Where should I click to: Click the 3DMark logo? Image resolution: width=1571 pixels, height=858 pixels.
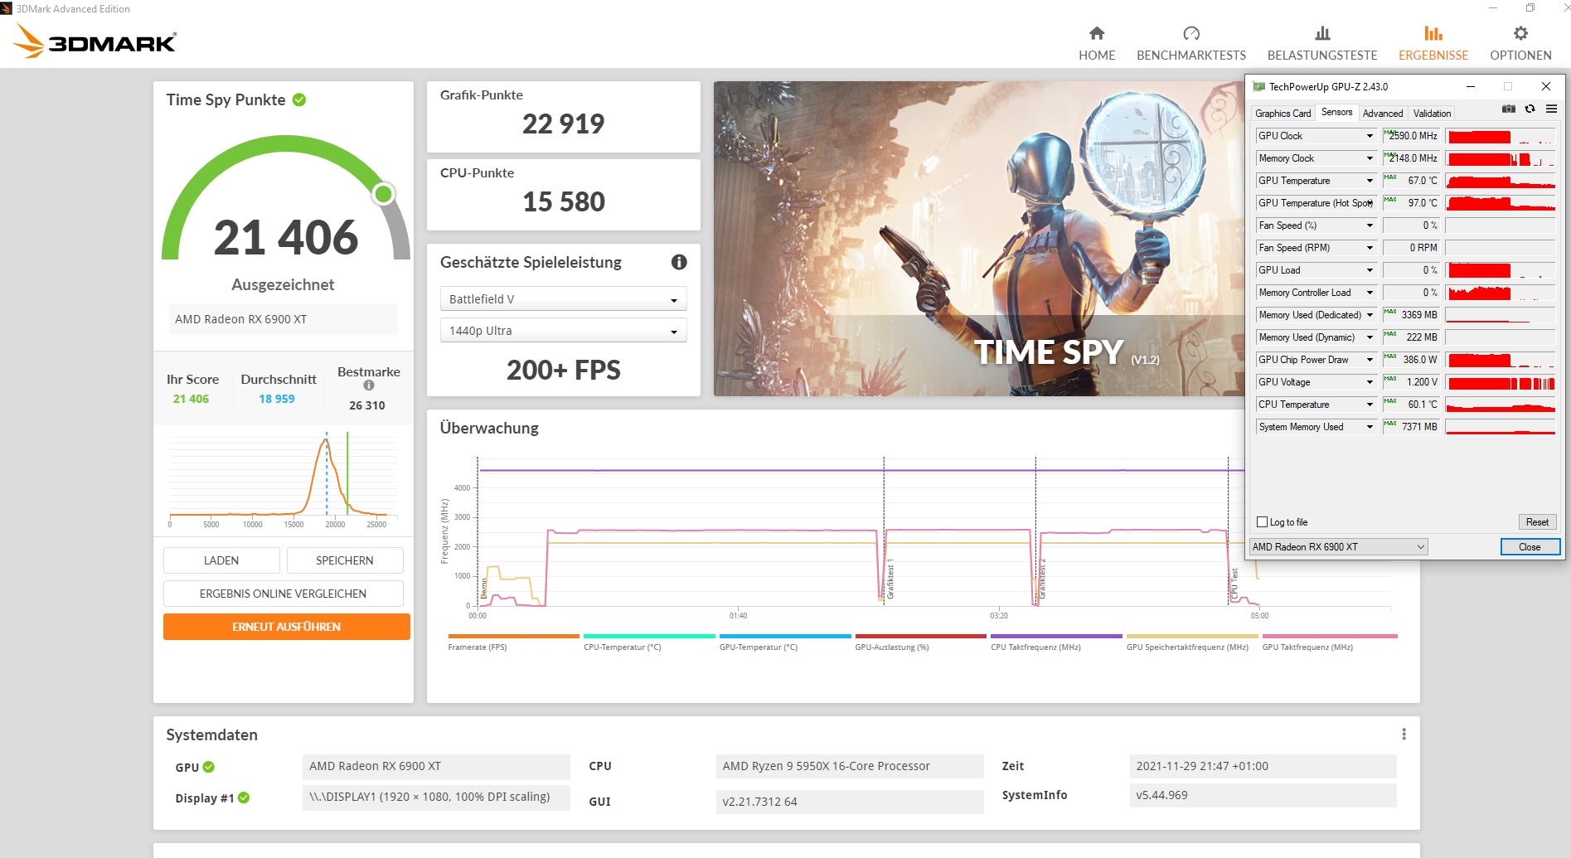95,40
